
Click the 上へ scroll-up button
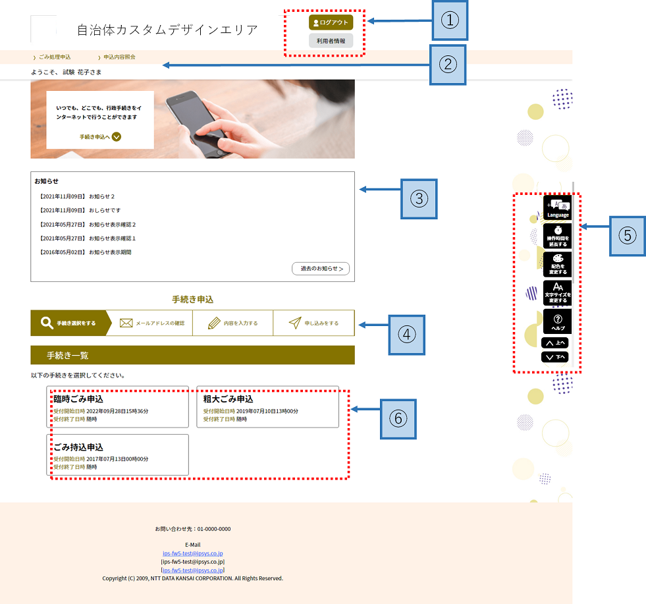click(555, 343)
